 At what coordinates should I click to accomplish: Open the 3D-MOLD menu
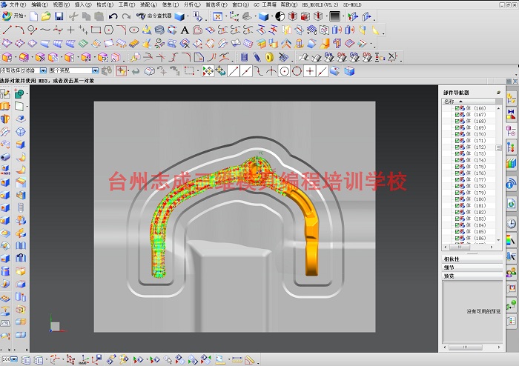pos(352,4)
